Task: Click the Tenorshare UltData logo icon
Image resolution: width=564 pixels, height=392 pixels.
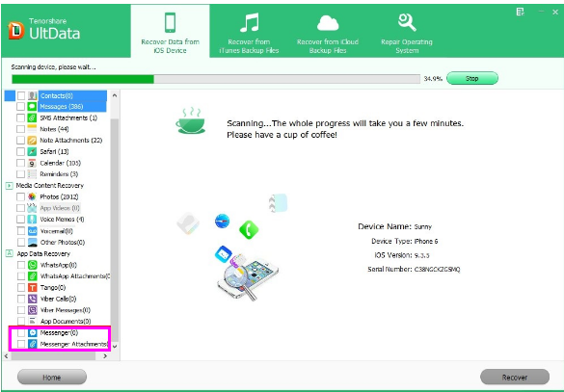Action: coord(15,31)
